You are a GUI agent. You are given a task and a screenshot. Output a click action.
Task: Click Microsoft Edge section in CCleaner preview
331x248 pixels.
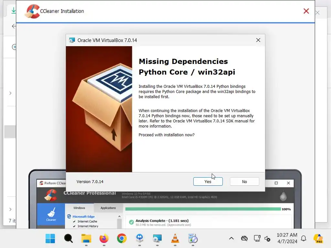click(84, 217)
